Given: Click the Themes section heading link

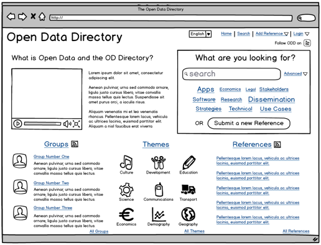Looking at the screenshot, I should point(156,144).
